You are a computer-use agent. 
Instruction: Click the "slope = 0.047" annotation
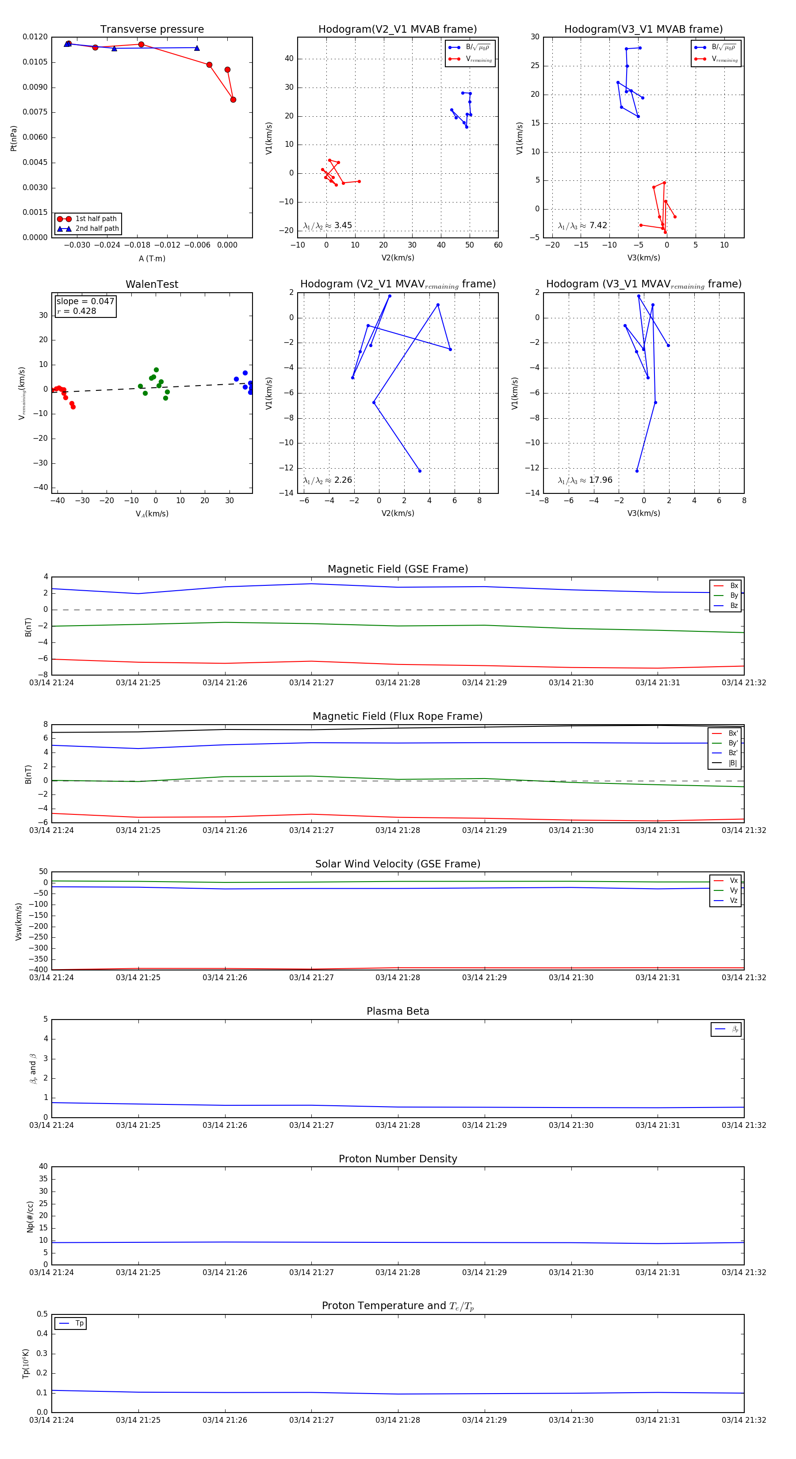tap(85, 302)
